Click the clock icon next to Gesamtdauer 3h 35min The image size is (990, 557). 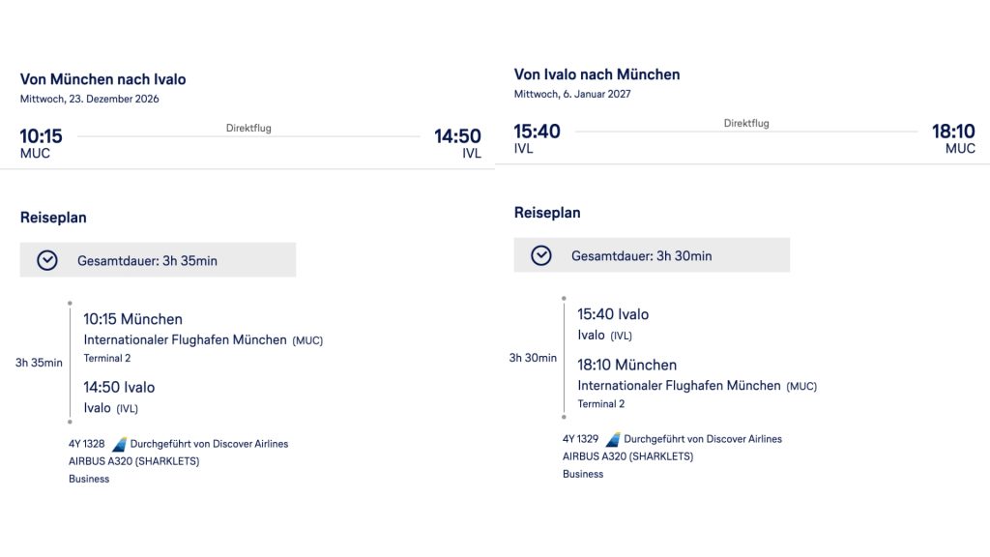click(x=44, y=259)
